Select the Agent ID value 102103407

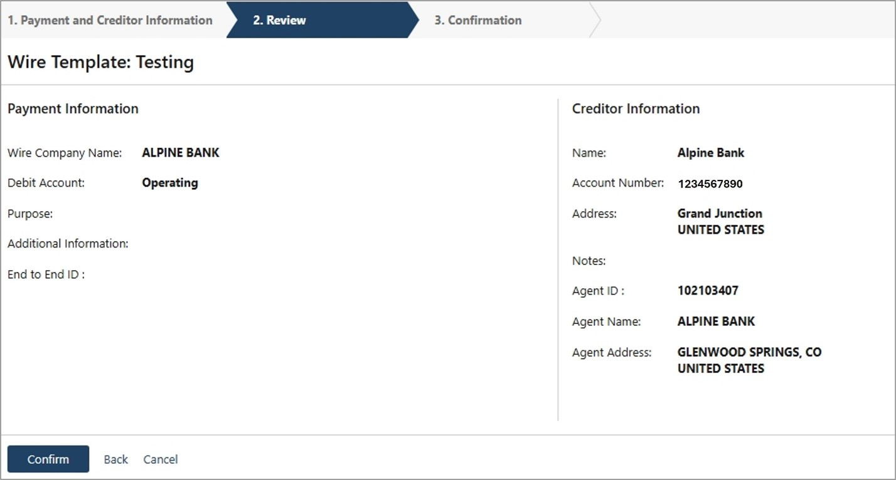point(708,291)
